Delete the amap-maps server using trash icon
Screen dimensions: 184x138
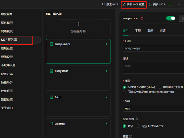pyautogui.click(x=142, y=18)
